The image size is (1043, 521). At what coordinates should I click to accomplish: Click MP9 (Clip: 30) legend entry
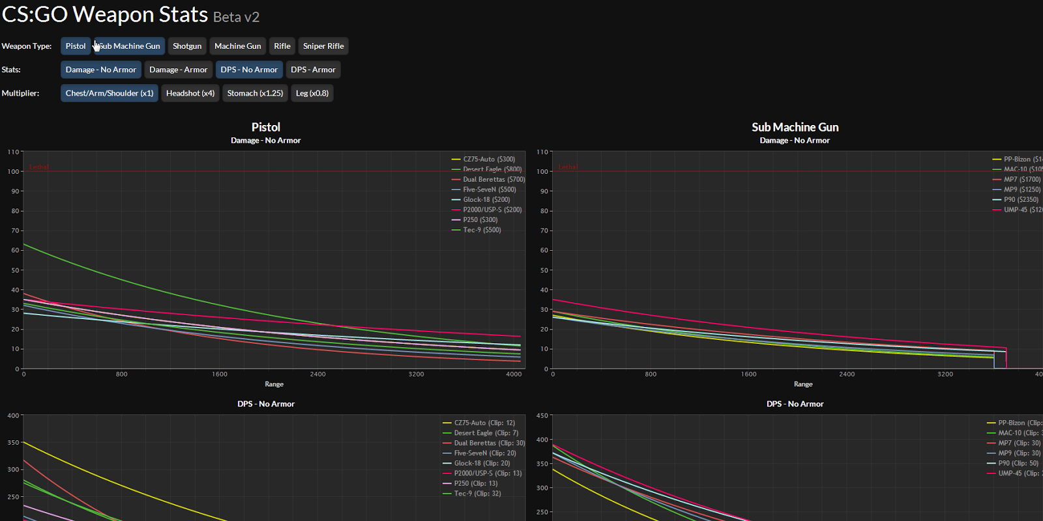pyautogui.click(x=1014, y=453)
